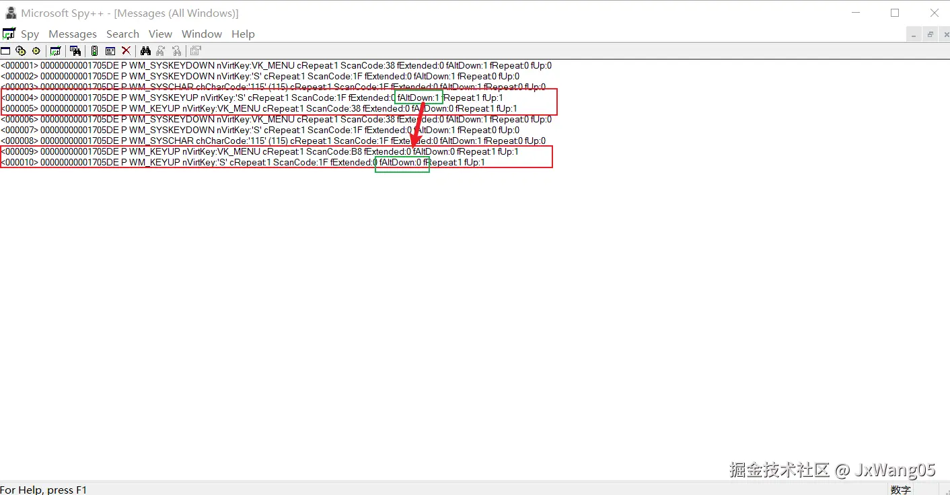Open the Help menu
Viewport: 950px width, 495px height.
coord(243,34)
